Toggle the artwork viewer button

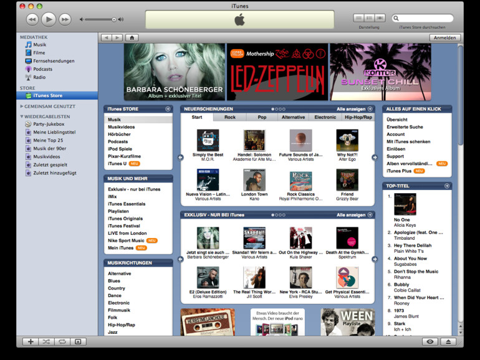pyautogui.click(x=78, y=342)
